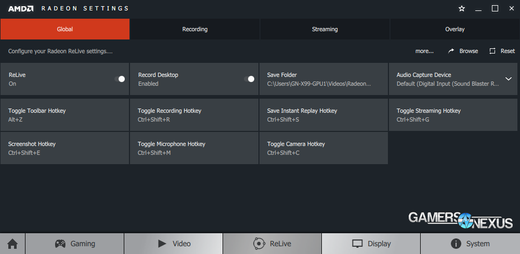
Task: Click the Ctrl+Shift+R hotkey value
Action: point(154,119)
